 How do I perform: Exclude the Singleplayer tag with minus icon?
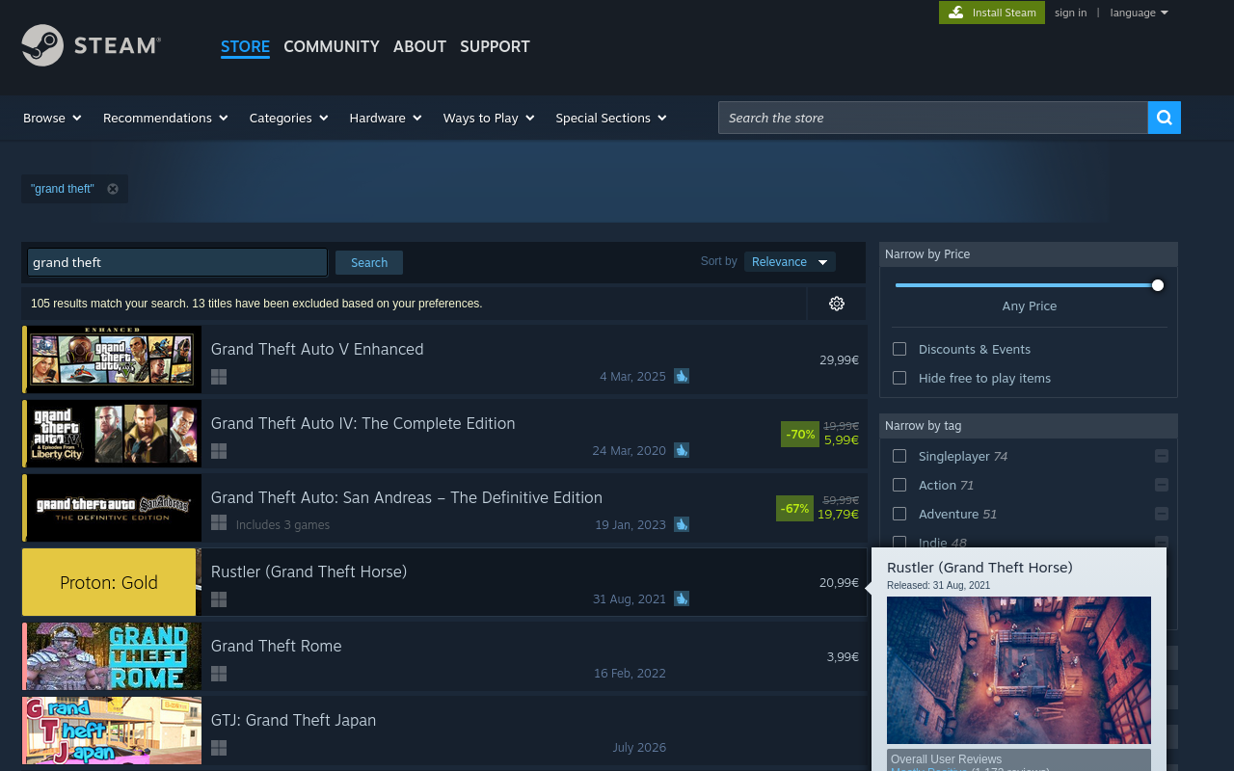click(x=1162, y=456)
